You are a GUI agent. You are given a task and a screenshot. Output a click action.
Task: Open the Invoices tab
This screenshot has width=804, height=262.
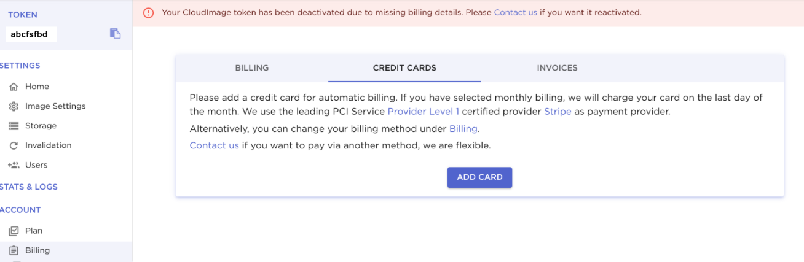coord(557,68)
